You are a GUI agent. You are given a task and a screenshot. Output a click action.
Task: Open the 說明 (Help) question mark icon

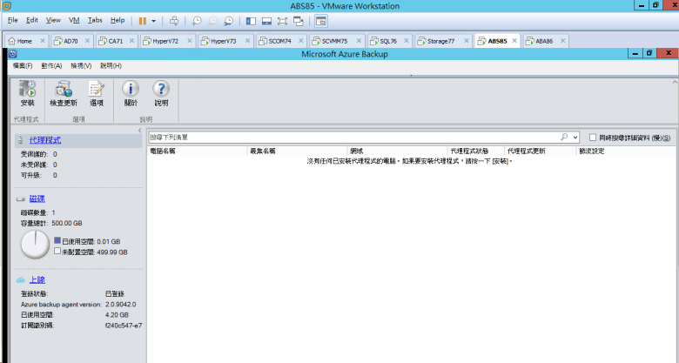point(161,91)
